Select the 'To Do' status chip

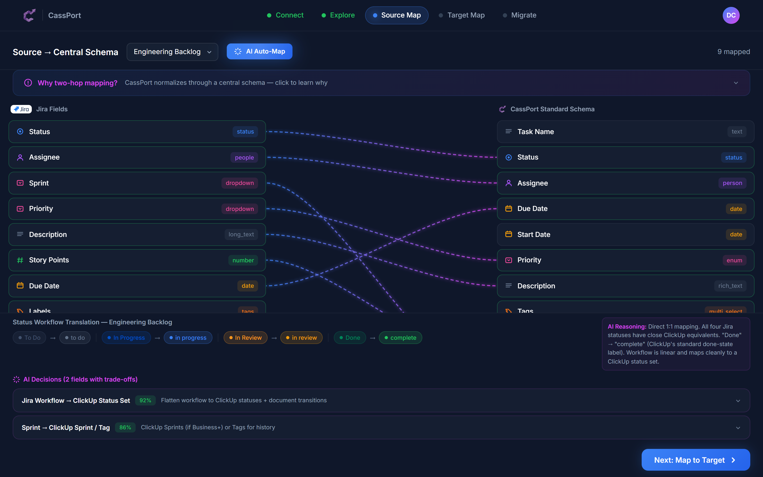coord(29,338)
